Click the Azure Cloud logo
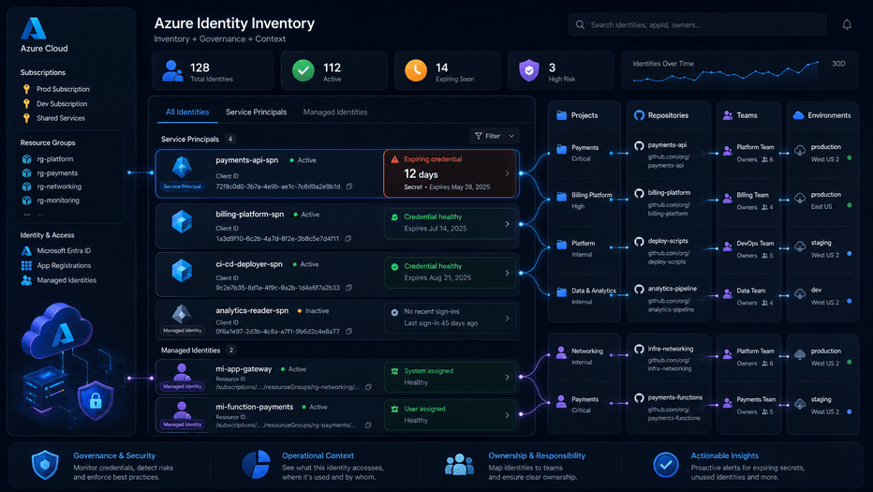The image size is (873, 492). [x=34, y=28]
